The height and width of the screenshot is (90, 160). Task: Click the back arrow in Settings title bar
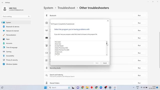[2, 2]
